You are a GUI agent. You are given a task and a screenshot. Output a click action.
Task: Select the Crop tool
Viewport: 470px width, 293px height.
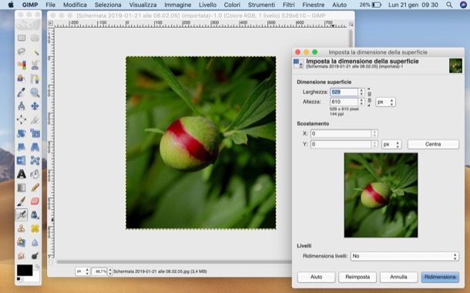point(35,120)
